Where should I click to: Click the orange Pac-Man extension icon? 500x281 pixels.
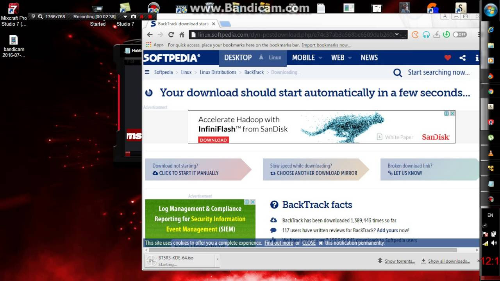[415, 35]
